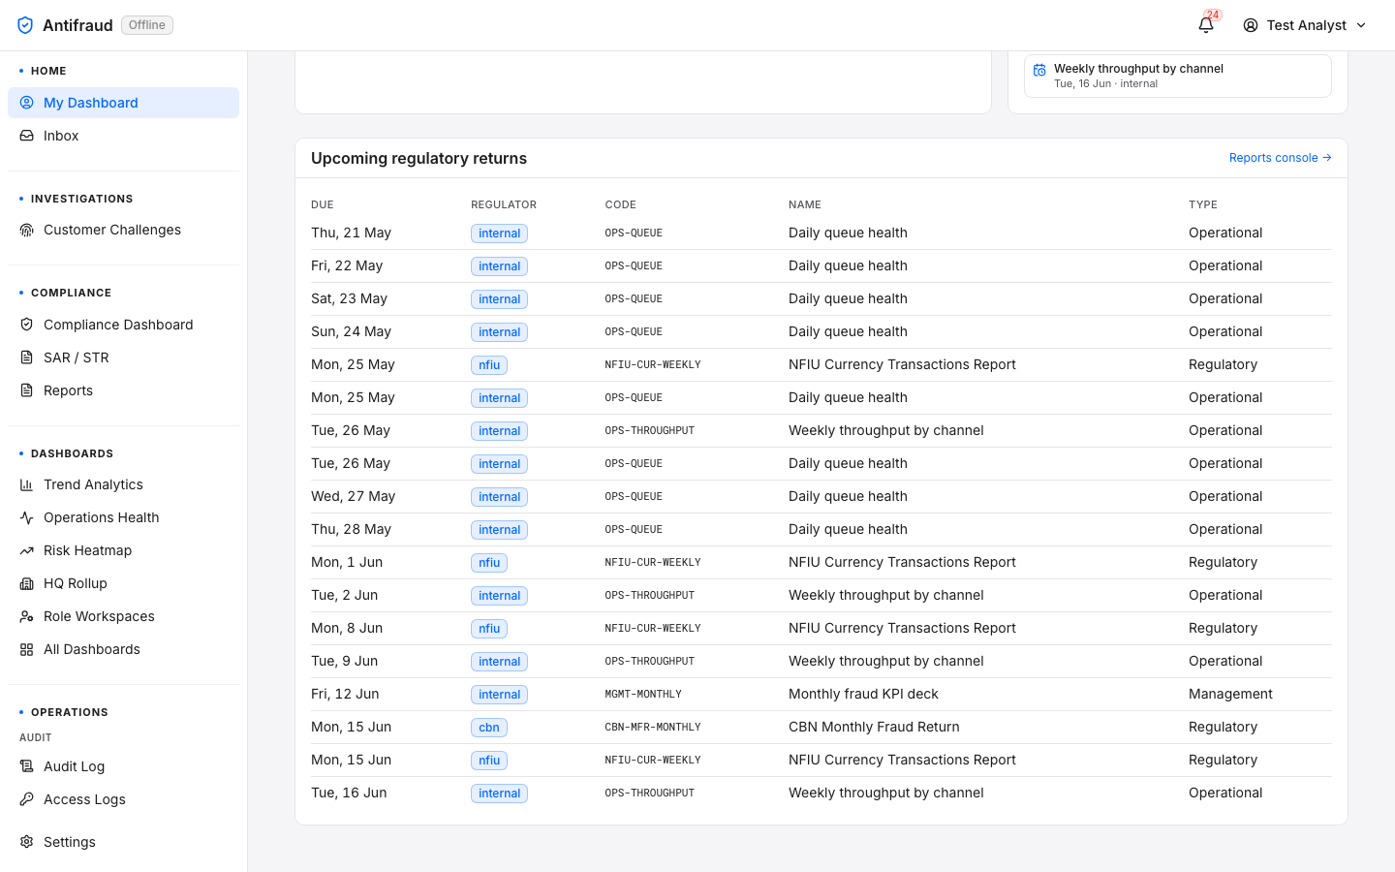This screenshot has width=1395, height=872.
Task: Expand the Test Analyst account chevron
Action: click(x=1361, y=25)
